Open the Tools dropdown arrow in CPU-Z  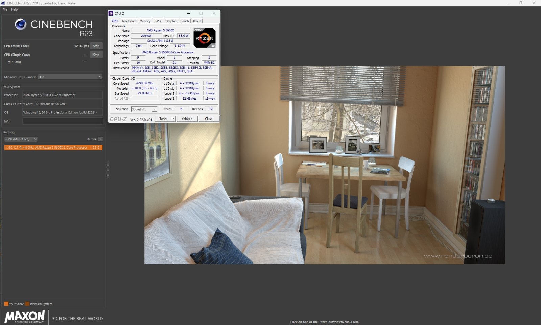173,119
